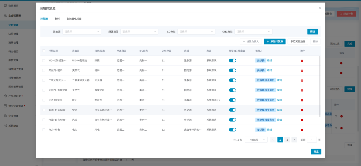
Task: Click 编辑 link in 二氧化碳灭火器 row
Action: (279, 80)
